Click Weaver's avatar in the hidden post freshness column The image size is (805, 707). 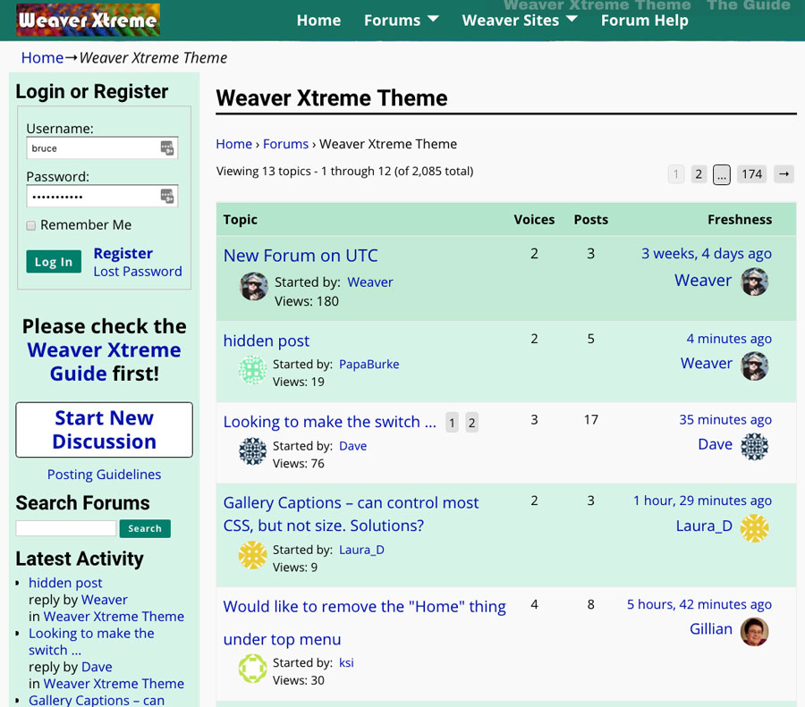click(x=755, y=366)
